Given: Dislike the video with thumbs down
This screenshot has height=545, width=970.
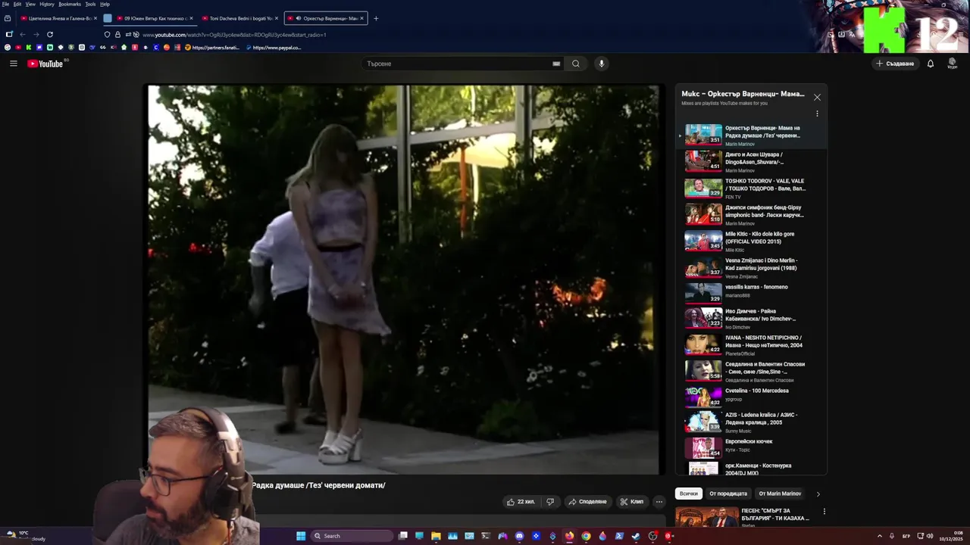Looking at the screenshot, I should coord(551,501).
